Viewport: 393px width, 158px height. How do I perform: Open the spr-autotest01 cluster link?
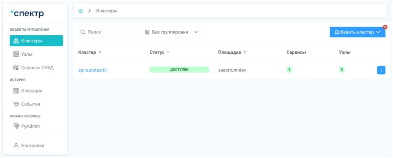(x=93, y=70)
